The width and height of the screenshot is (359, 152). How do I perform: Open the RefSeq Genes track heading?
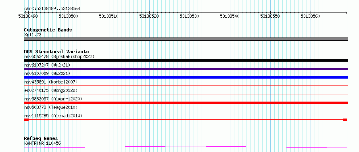coord(41,139)
